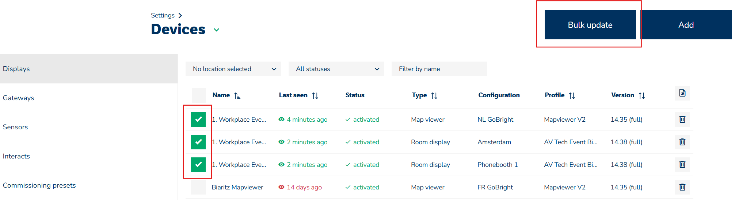Delete the Phonebooth 1 device row

(682, 165)
